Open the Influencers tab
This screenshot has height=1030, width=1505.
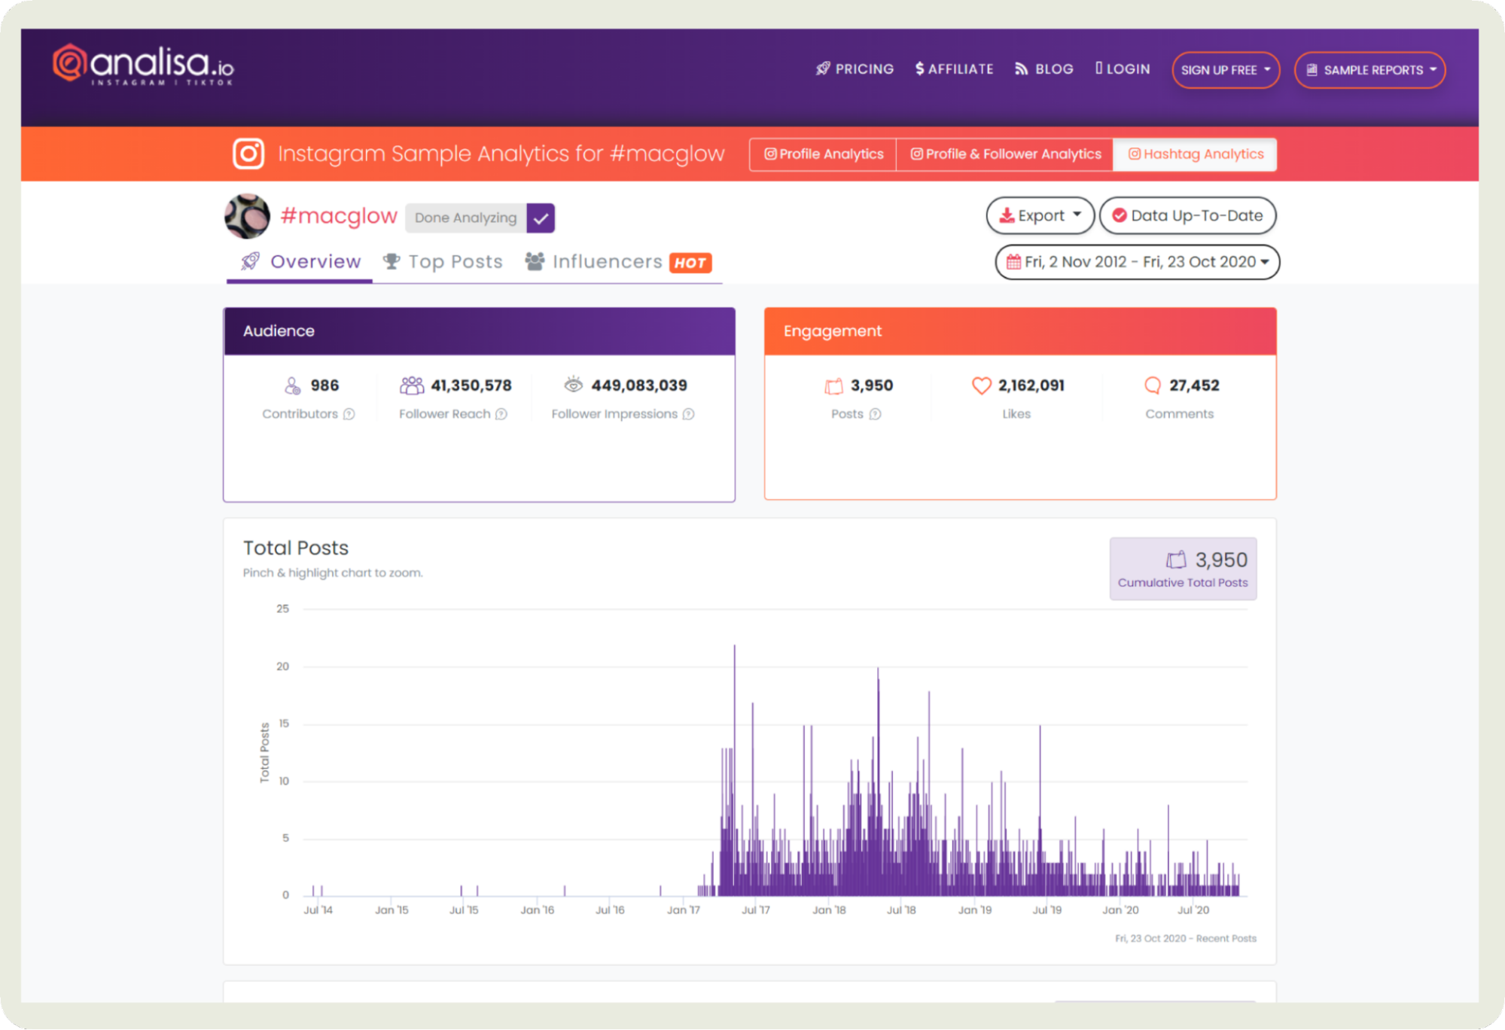click(x=608, y=262)
